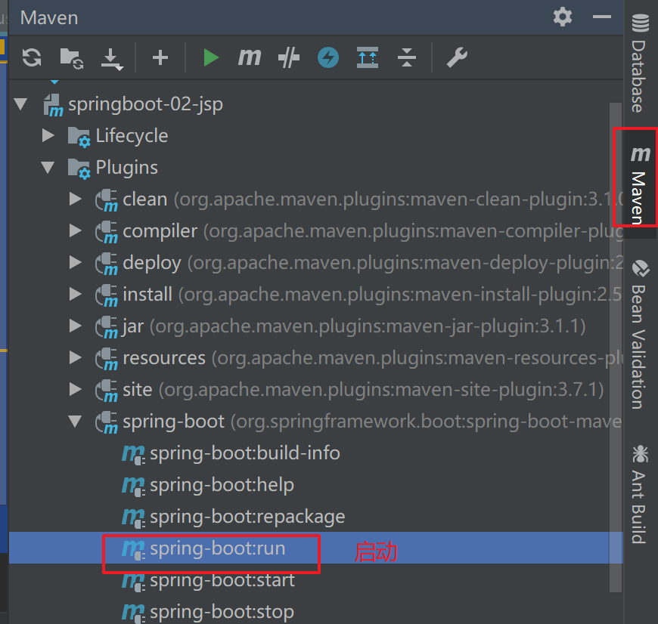Click Reload All Maven Projects icon

click(x=32, y=57)
